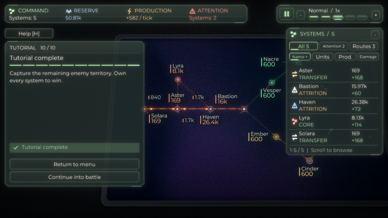Collapse the Systems panel
Screen dimensions: 388x218
click(375, 35)
